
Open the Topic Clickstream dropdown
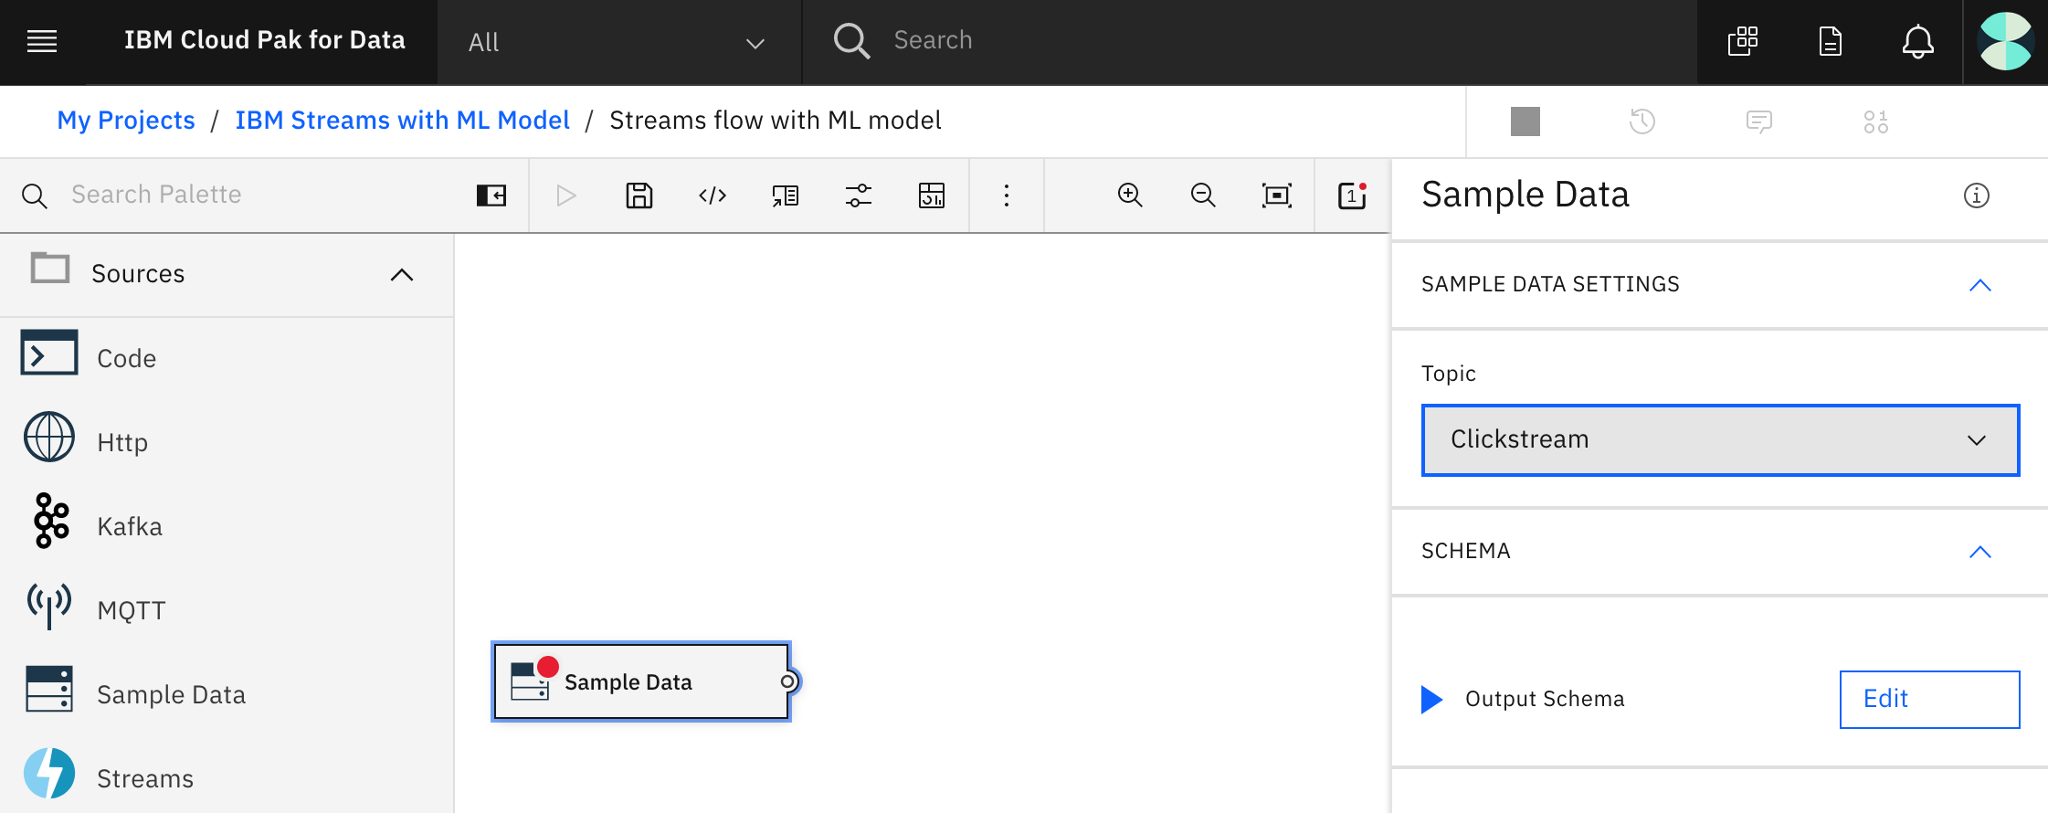click(1721, 440)
